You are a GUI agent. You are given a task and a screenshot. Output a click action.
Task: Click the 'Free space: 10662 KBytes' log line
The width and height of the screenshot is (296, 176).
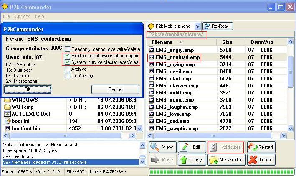[x=30, y=150]
